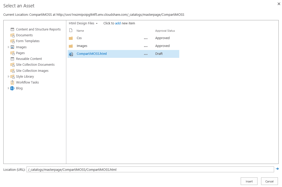Image resolution: width=282 pixels, height=187 pixels.
Task: Select Site Collection Documents in tree
Action: tap(35, 65)
